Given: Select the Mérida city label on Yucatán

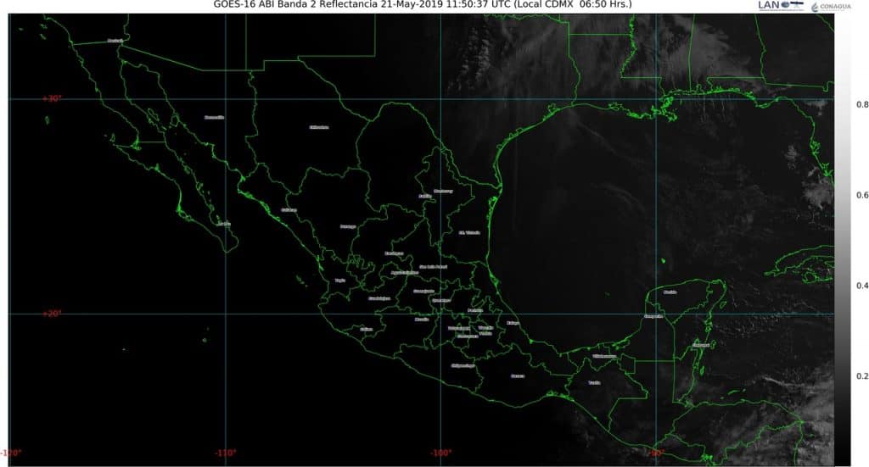Looking at the screenshot, I should tap(670, 292).
